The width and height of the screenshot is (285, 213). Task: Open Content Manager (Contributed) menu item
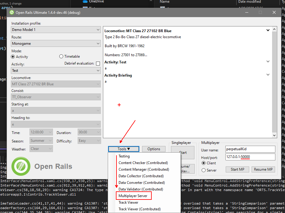coord(144,169)
